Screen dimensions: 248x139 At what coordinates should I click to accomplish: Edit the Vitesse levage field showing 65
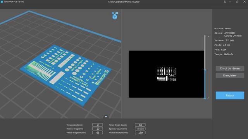point(98,133)
